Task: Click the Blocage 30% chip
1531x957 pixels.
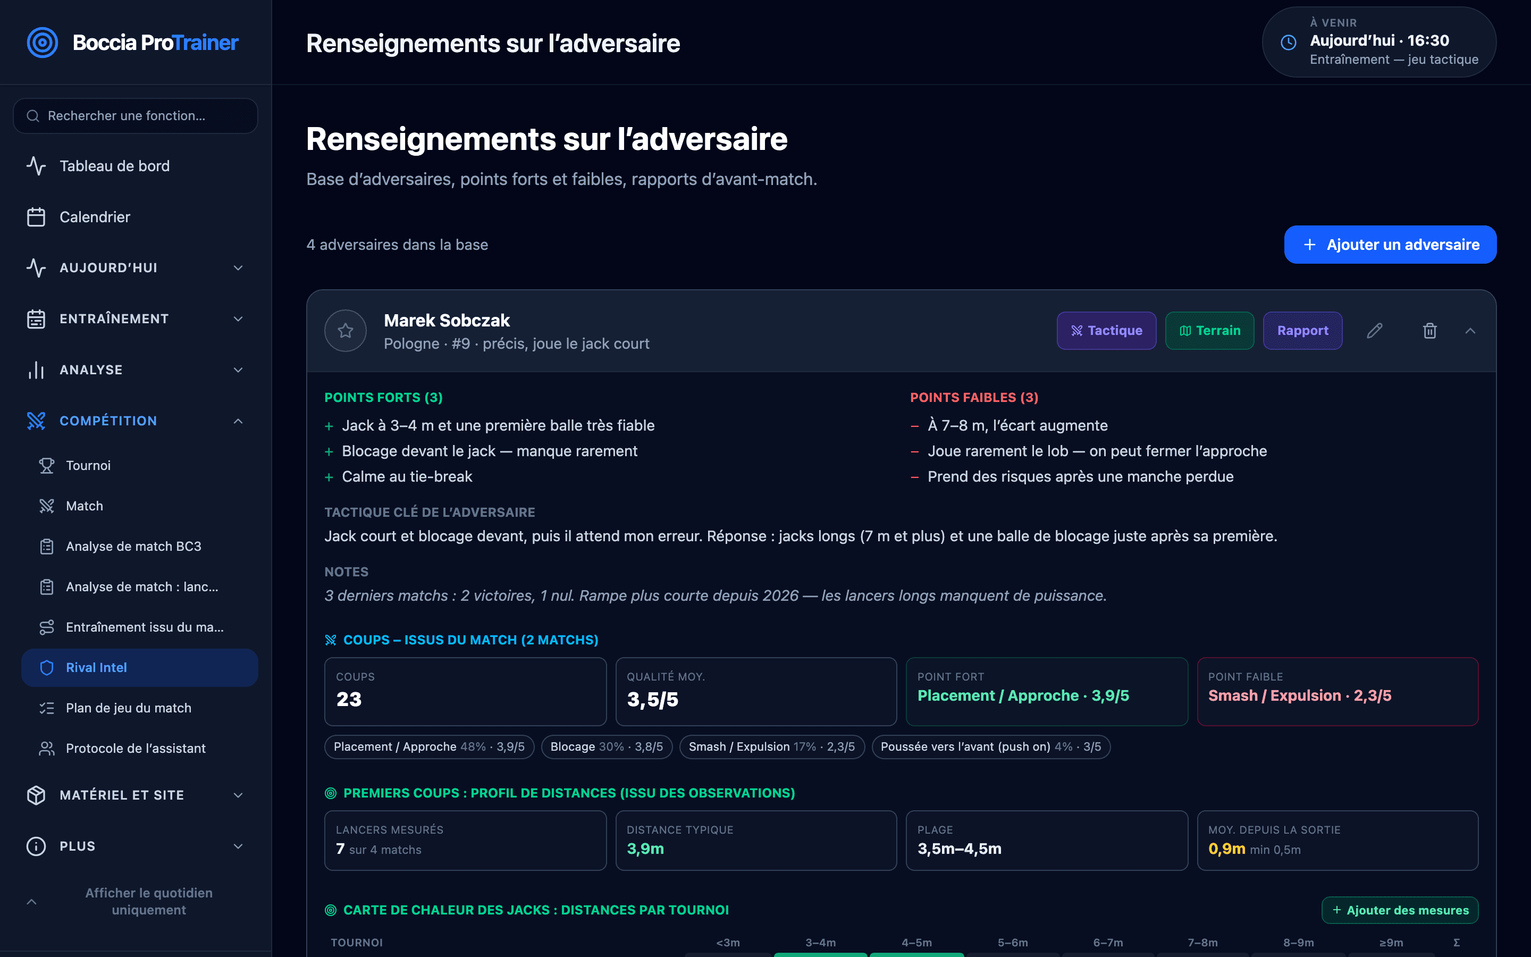Action: click(606, 747)
